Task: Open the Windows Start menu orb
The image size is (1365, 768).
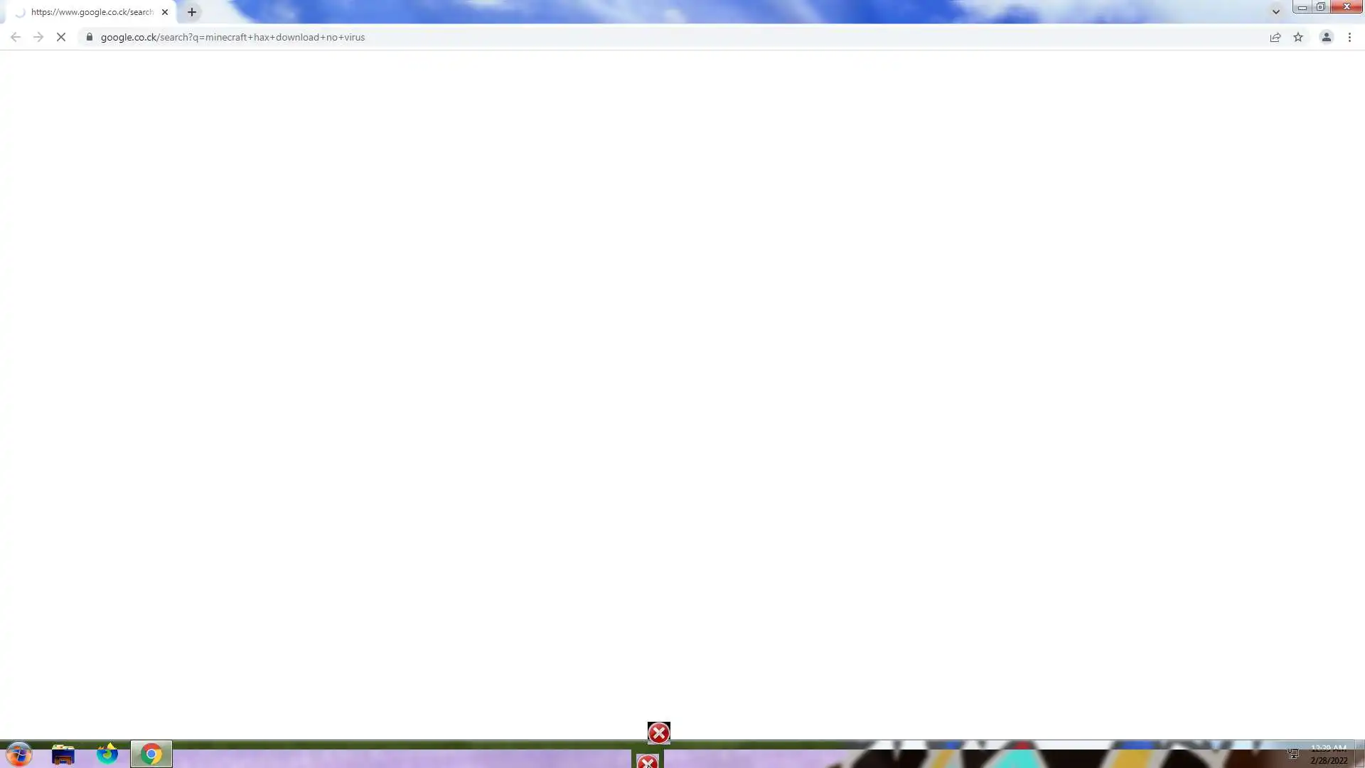Action: click(x=19, y=754)
